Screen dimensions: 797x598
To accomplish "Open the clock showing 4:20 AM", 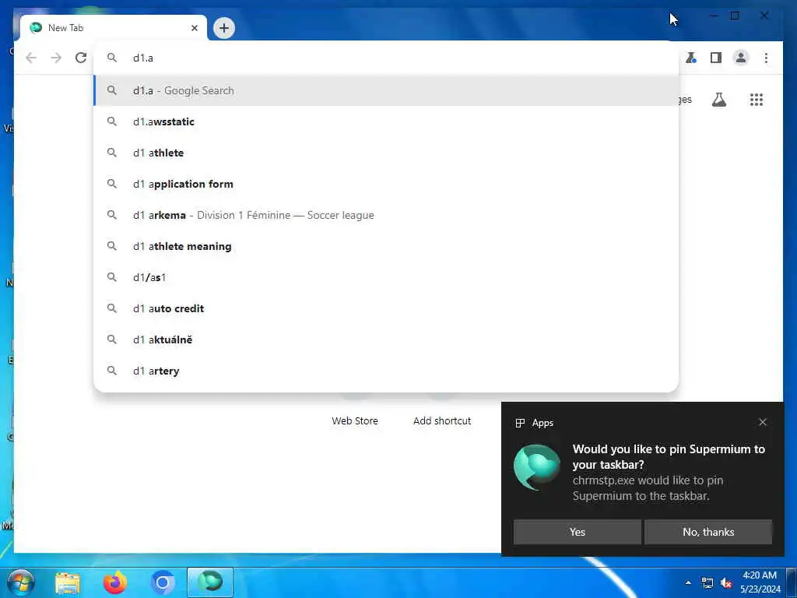I will point(760,582).
